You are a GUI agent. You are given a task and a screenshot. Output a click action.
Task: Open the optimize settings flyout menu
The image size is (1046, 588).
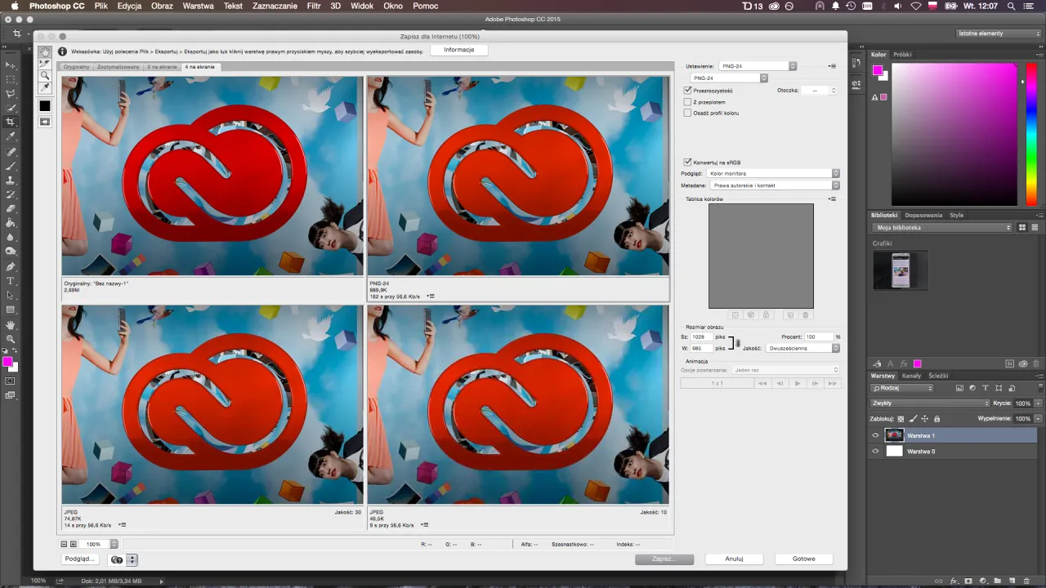click(832, 66)
